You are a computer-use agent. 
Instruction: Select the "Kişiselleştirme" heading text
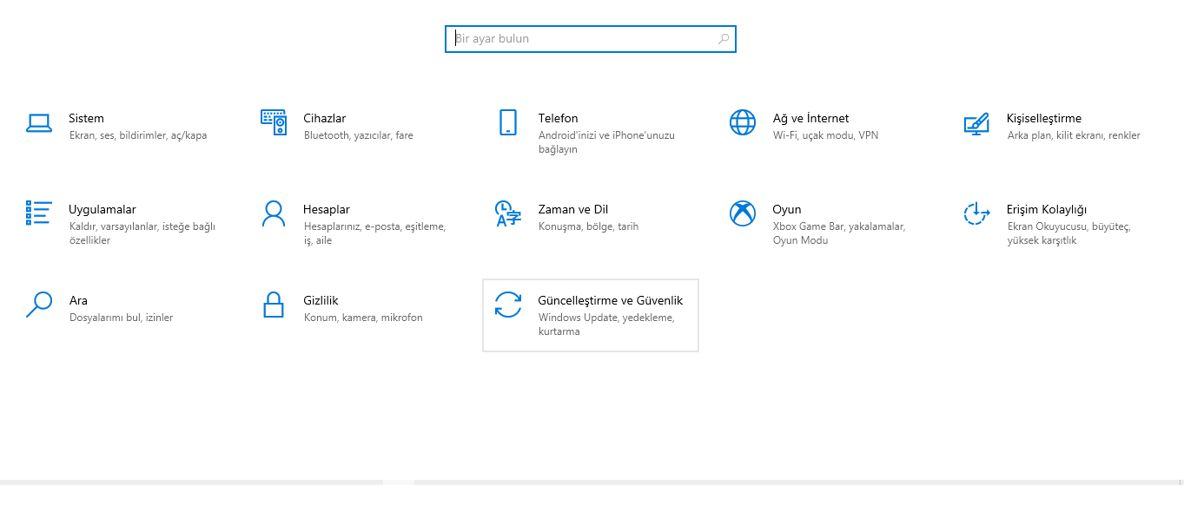coord(1044,118)
